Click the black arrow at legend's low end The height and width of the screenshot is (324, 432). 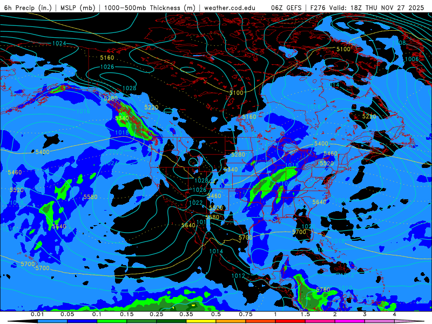(23, 321)
